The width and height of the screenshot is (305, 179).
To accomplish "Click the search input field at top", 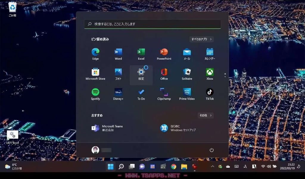I will pyautogui.click(x=152, y=24).
